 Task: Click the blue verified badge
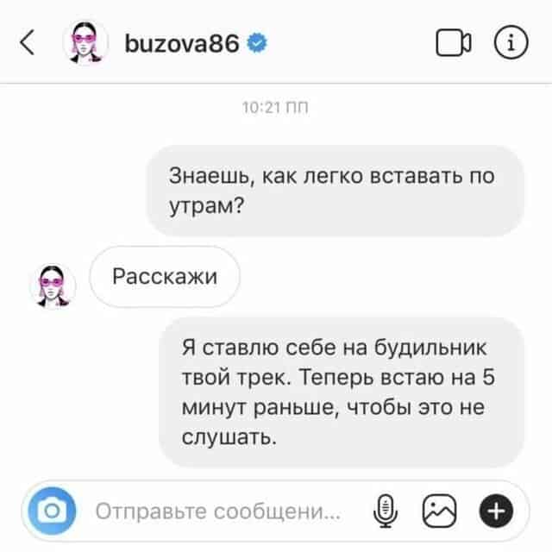point(257,43)
